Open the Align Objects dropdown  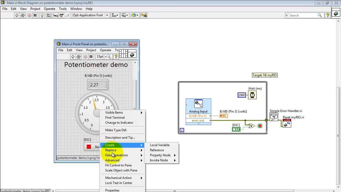pos(115,15)
